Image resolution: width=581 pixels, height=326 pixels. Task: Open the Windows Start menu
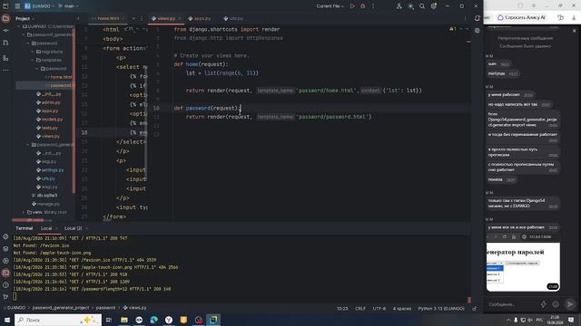7,320
